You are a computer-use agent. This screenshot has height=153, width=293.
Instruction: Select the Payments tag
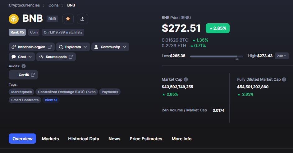click(110, 92)
